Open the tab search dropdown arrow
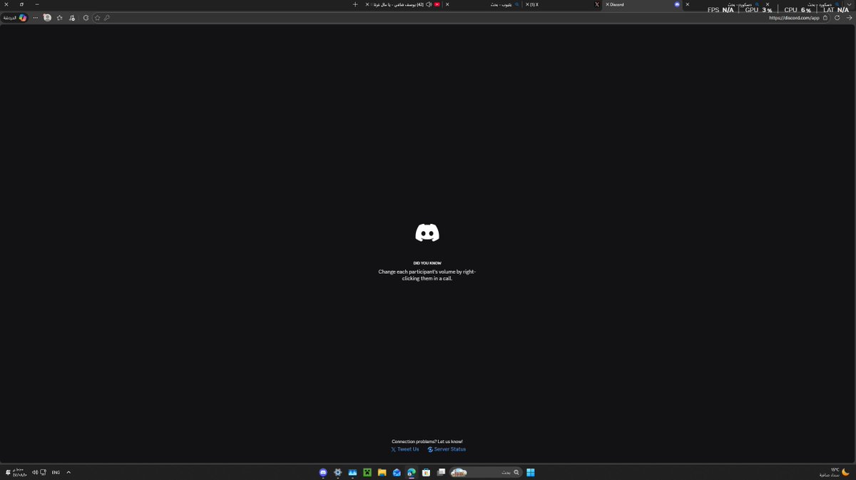 (x=850, y=4)
